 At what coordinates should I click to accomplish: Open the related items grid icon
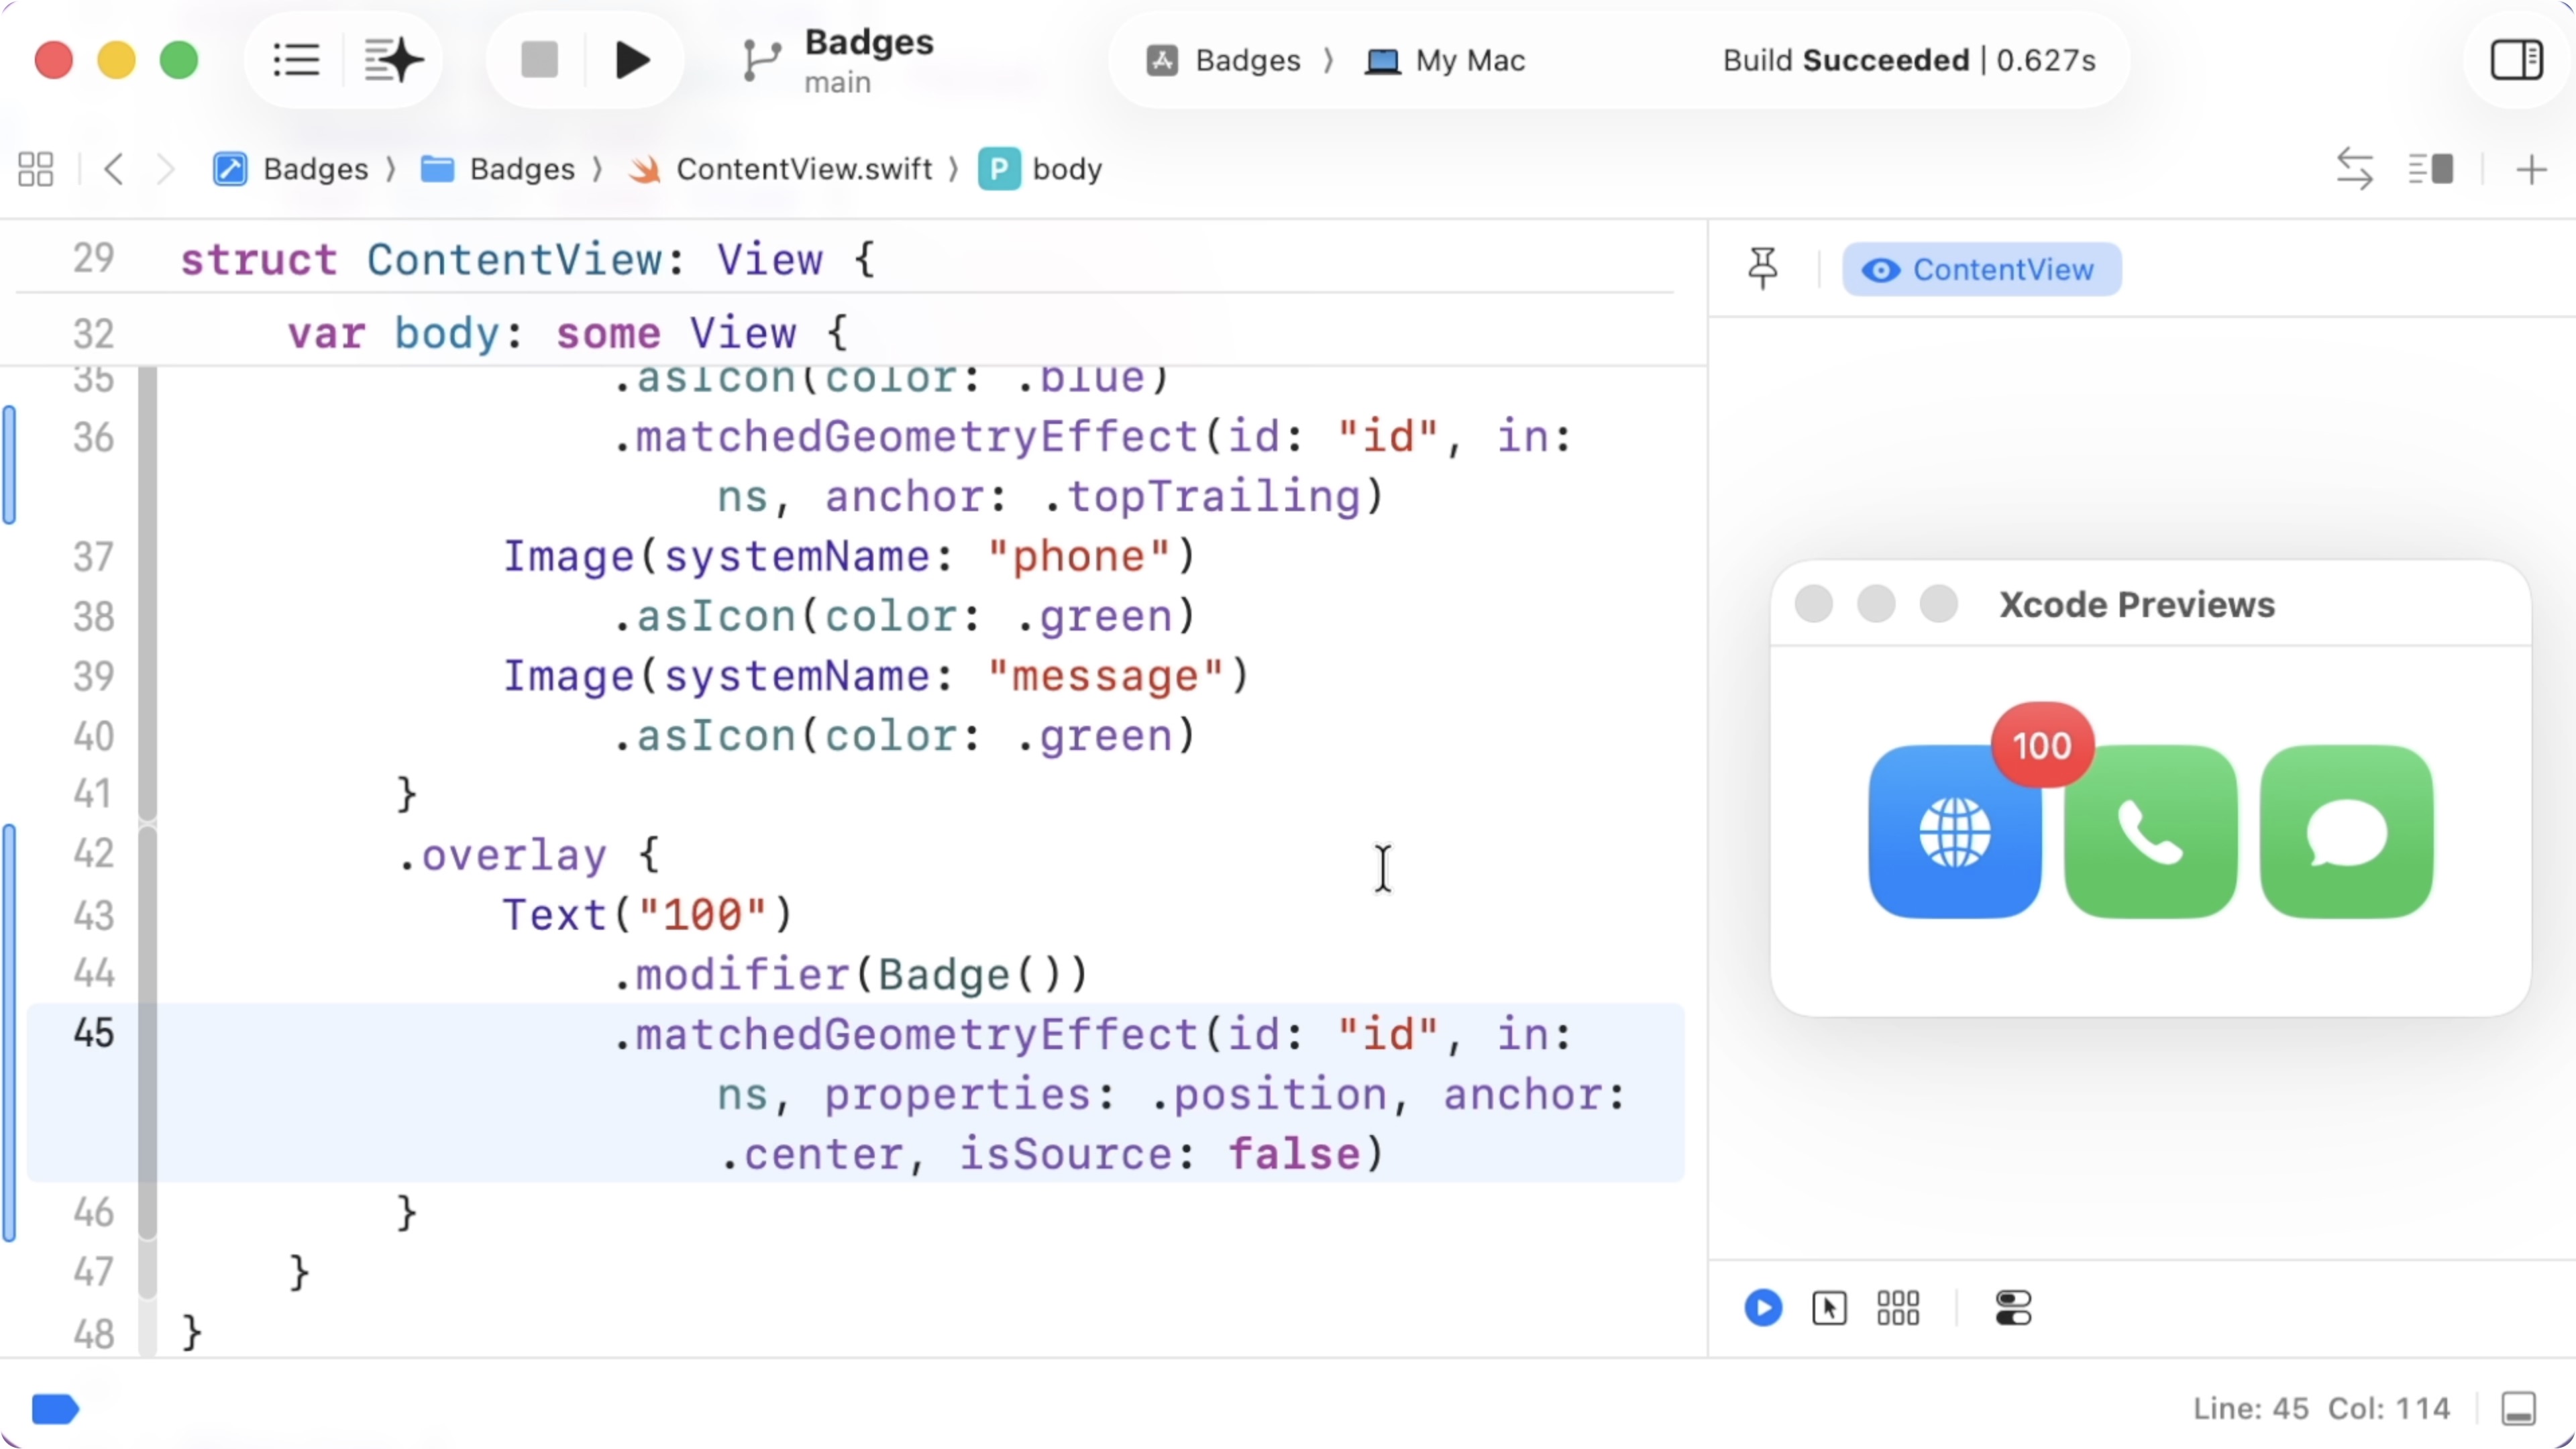36,169
